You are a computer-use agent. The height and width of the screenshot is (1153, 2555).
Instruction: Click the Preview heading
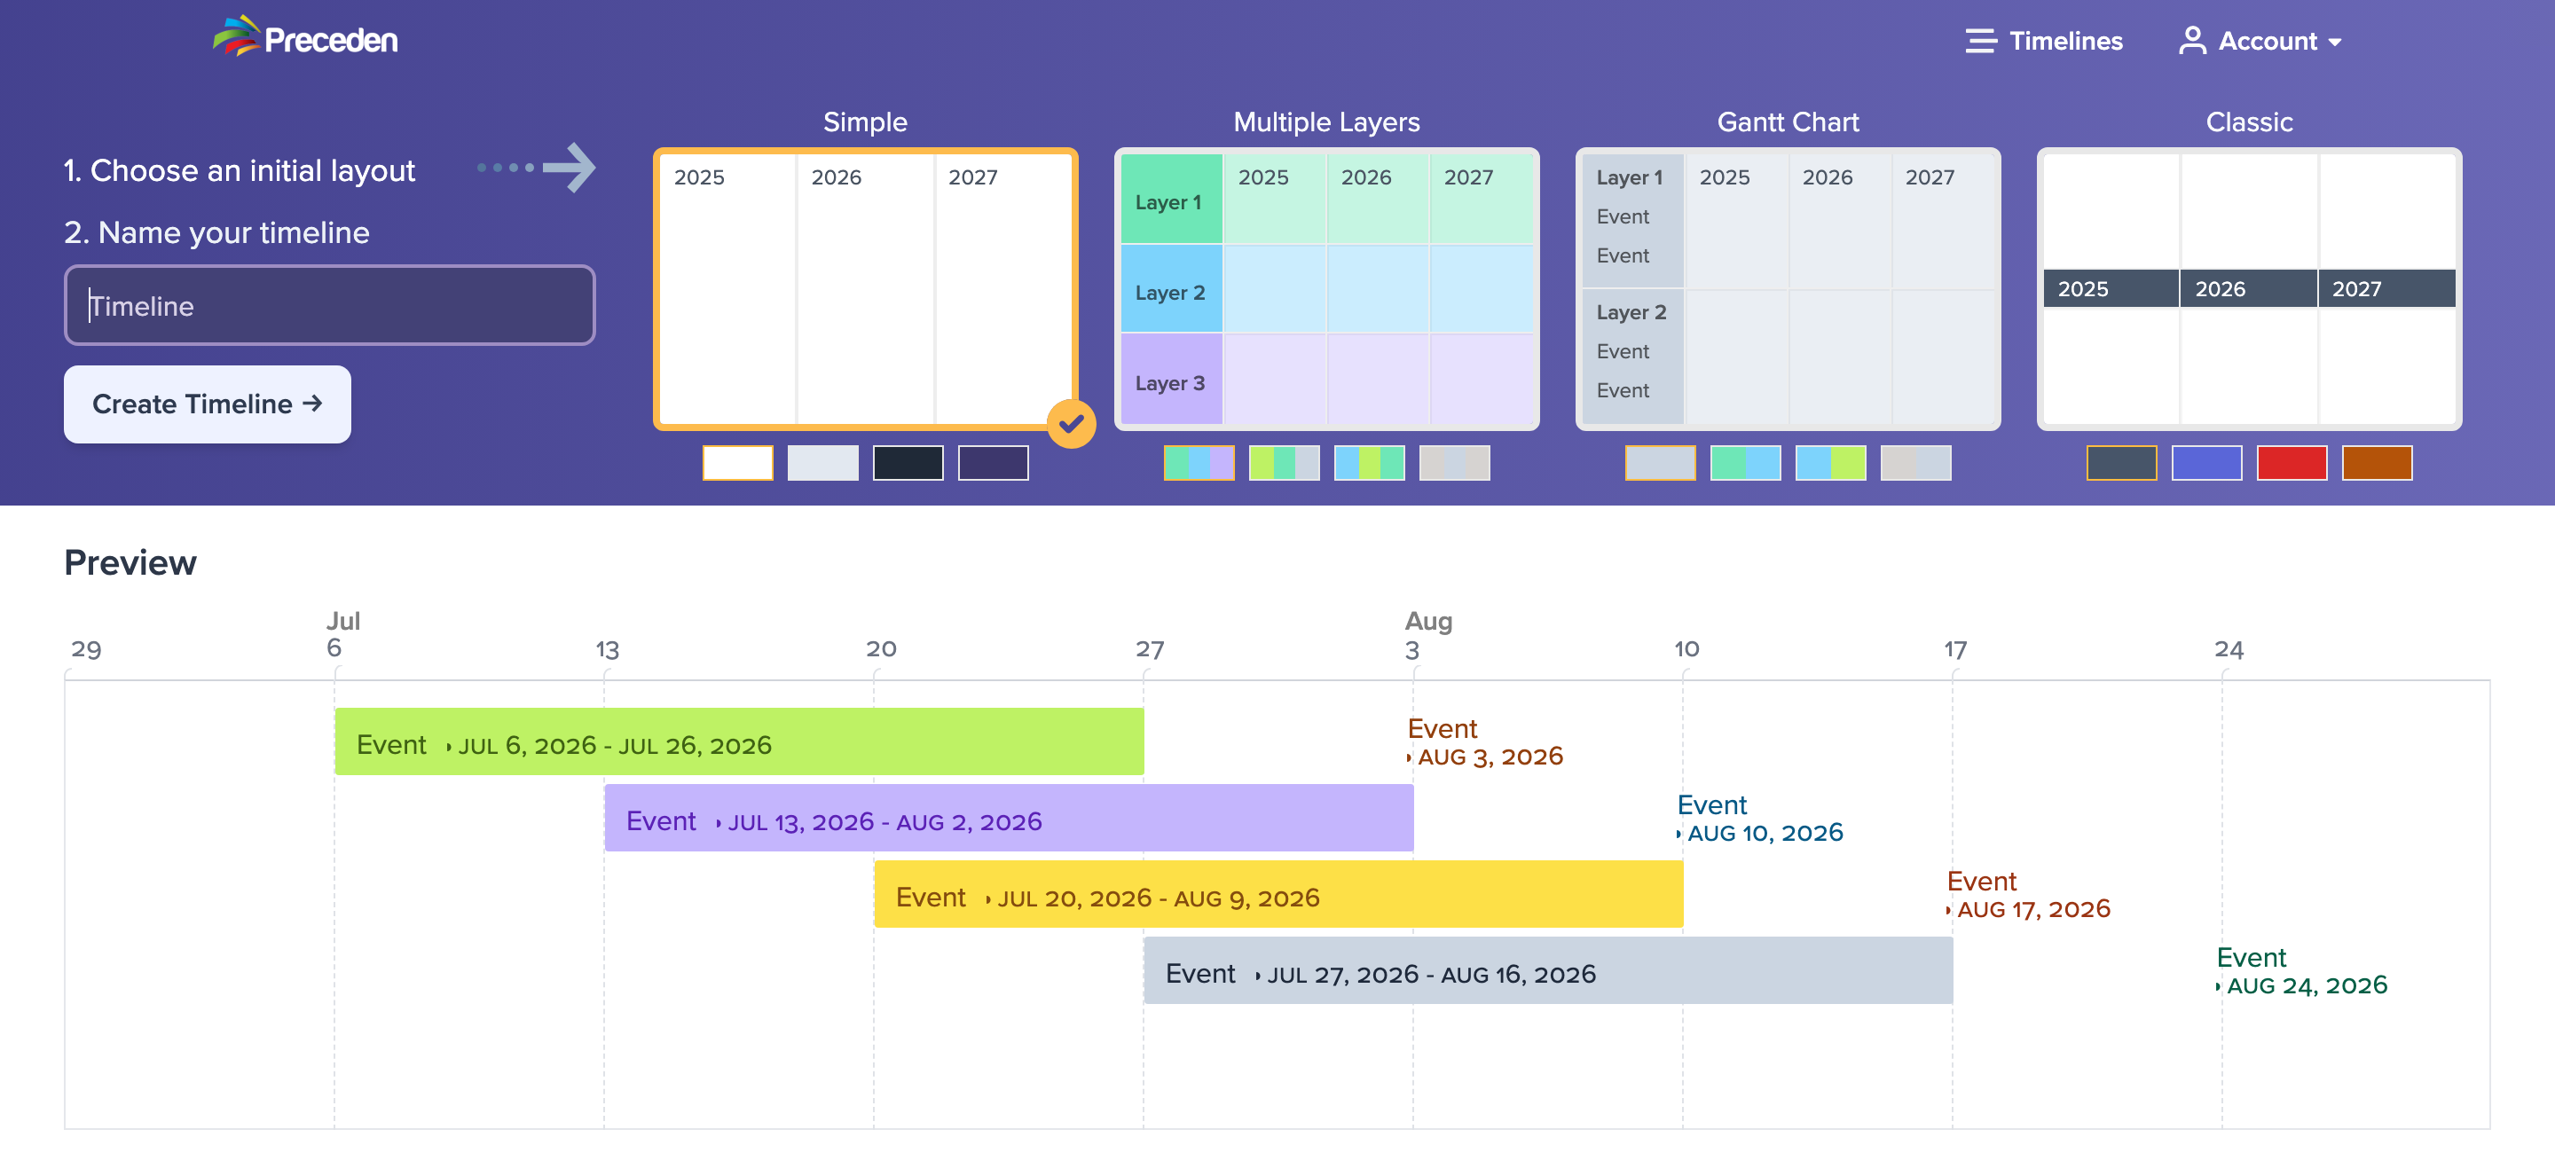pos(131,562)
